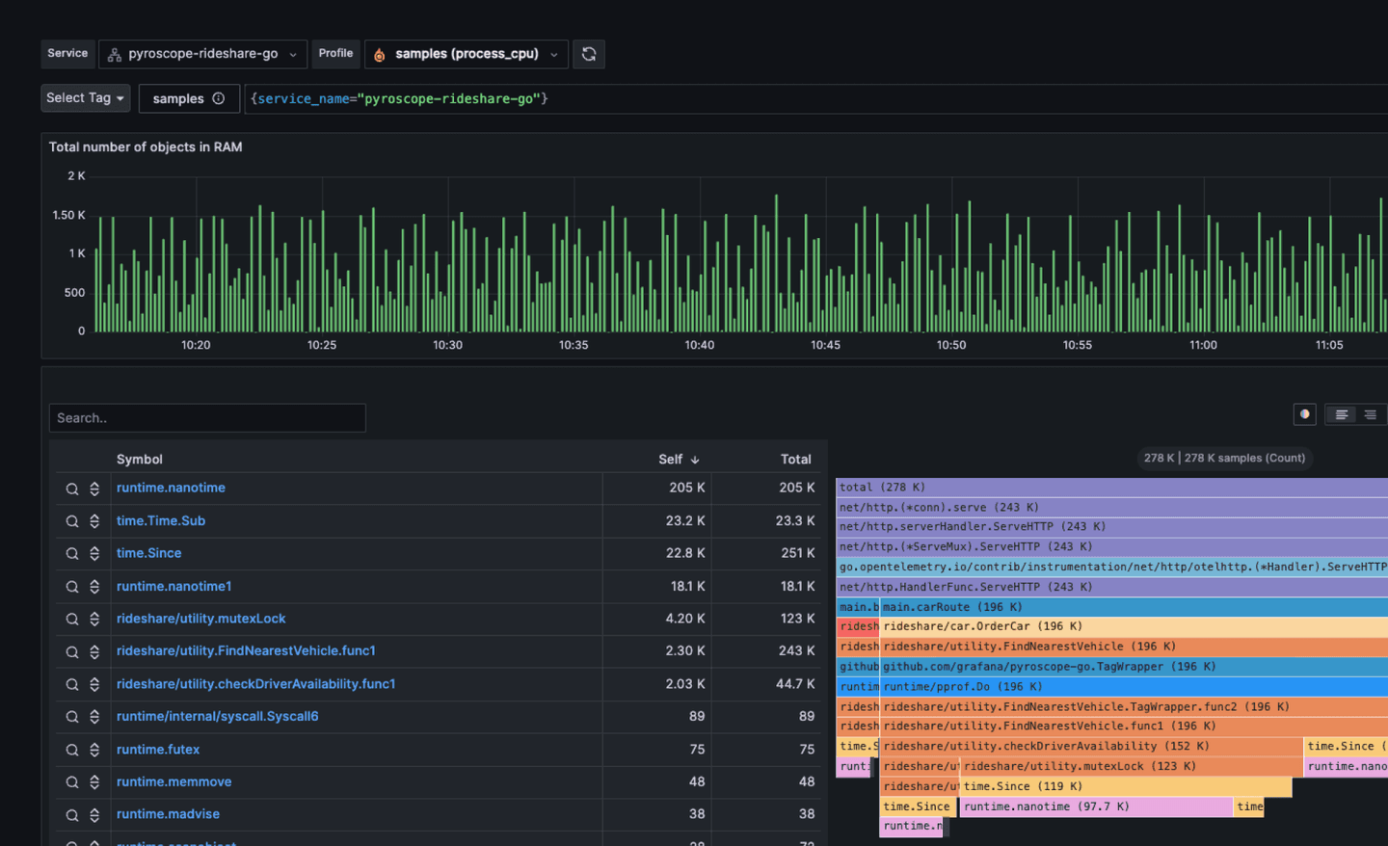
Task: Open sandwich view for the runtime.nanotime1 row
Action: point(94,587)
